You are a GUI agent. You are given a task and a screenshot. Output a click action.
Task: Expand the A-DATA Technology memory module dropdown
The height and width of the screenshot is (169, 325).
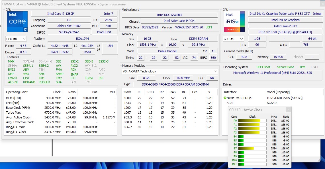click(x=170, y=71)
